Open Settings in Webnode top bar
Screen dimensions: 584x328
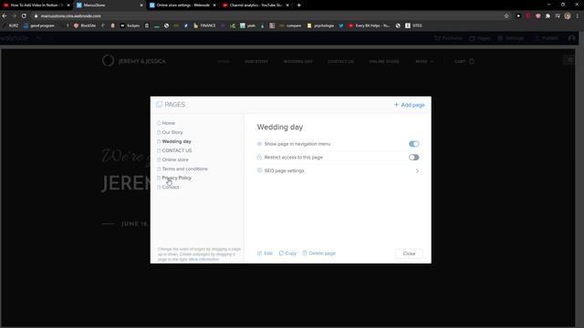coord(511,38)
